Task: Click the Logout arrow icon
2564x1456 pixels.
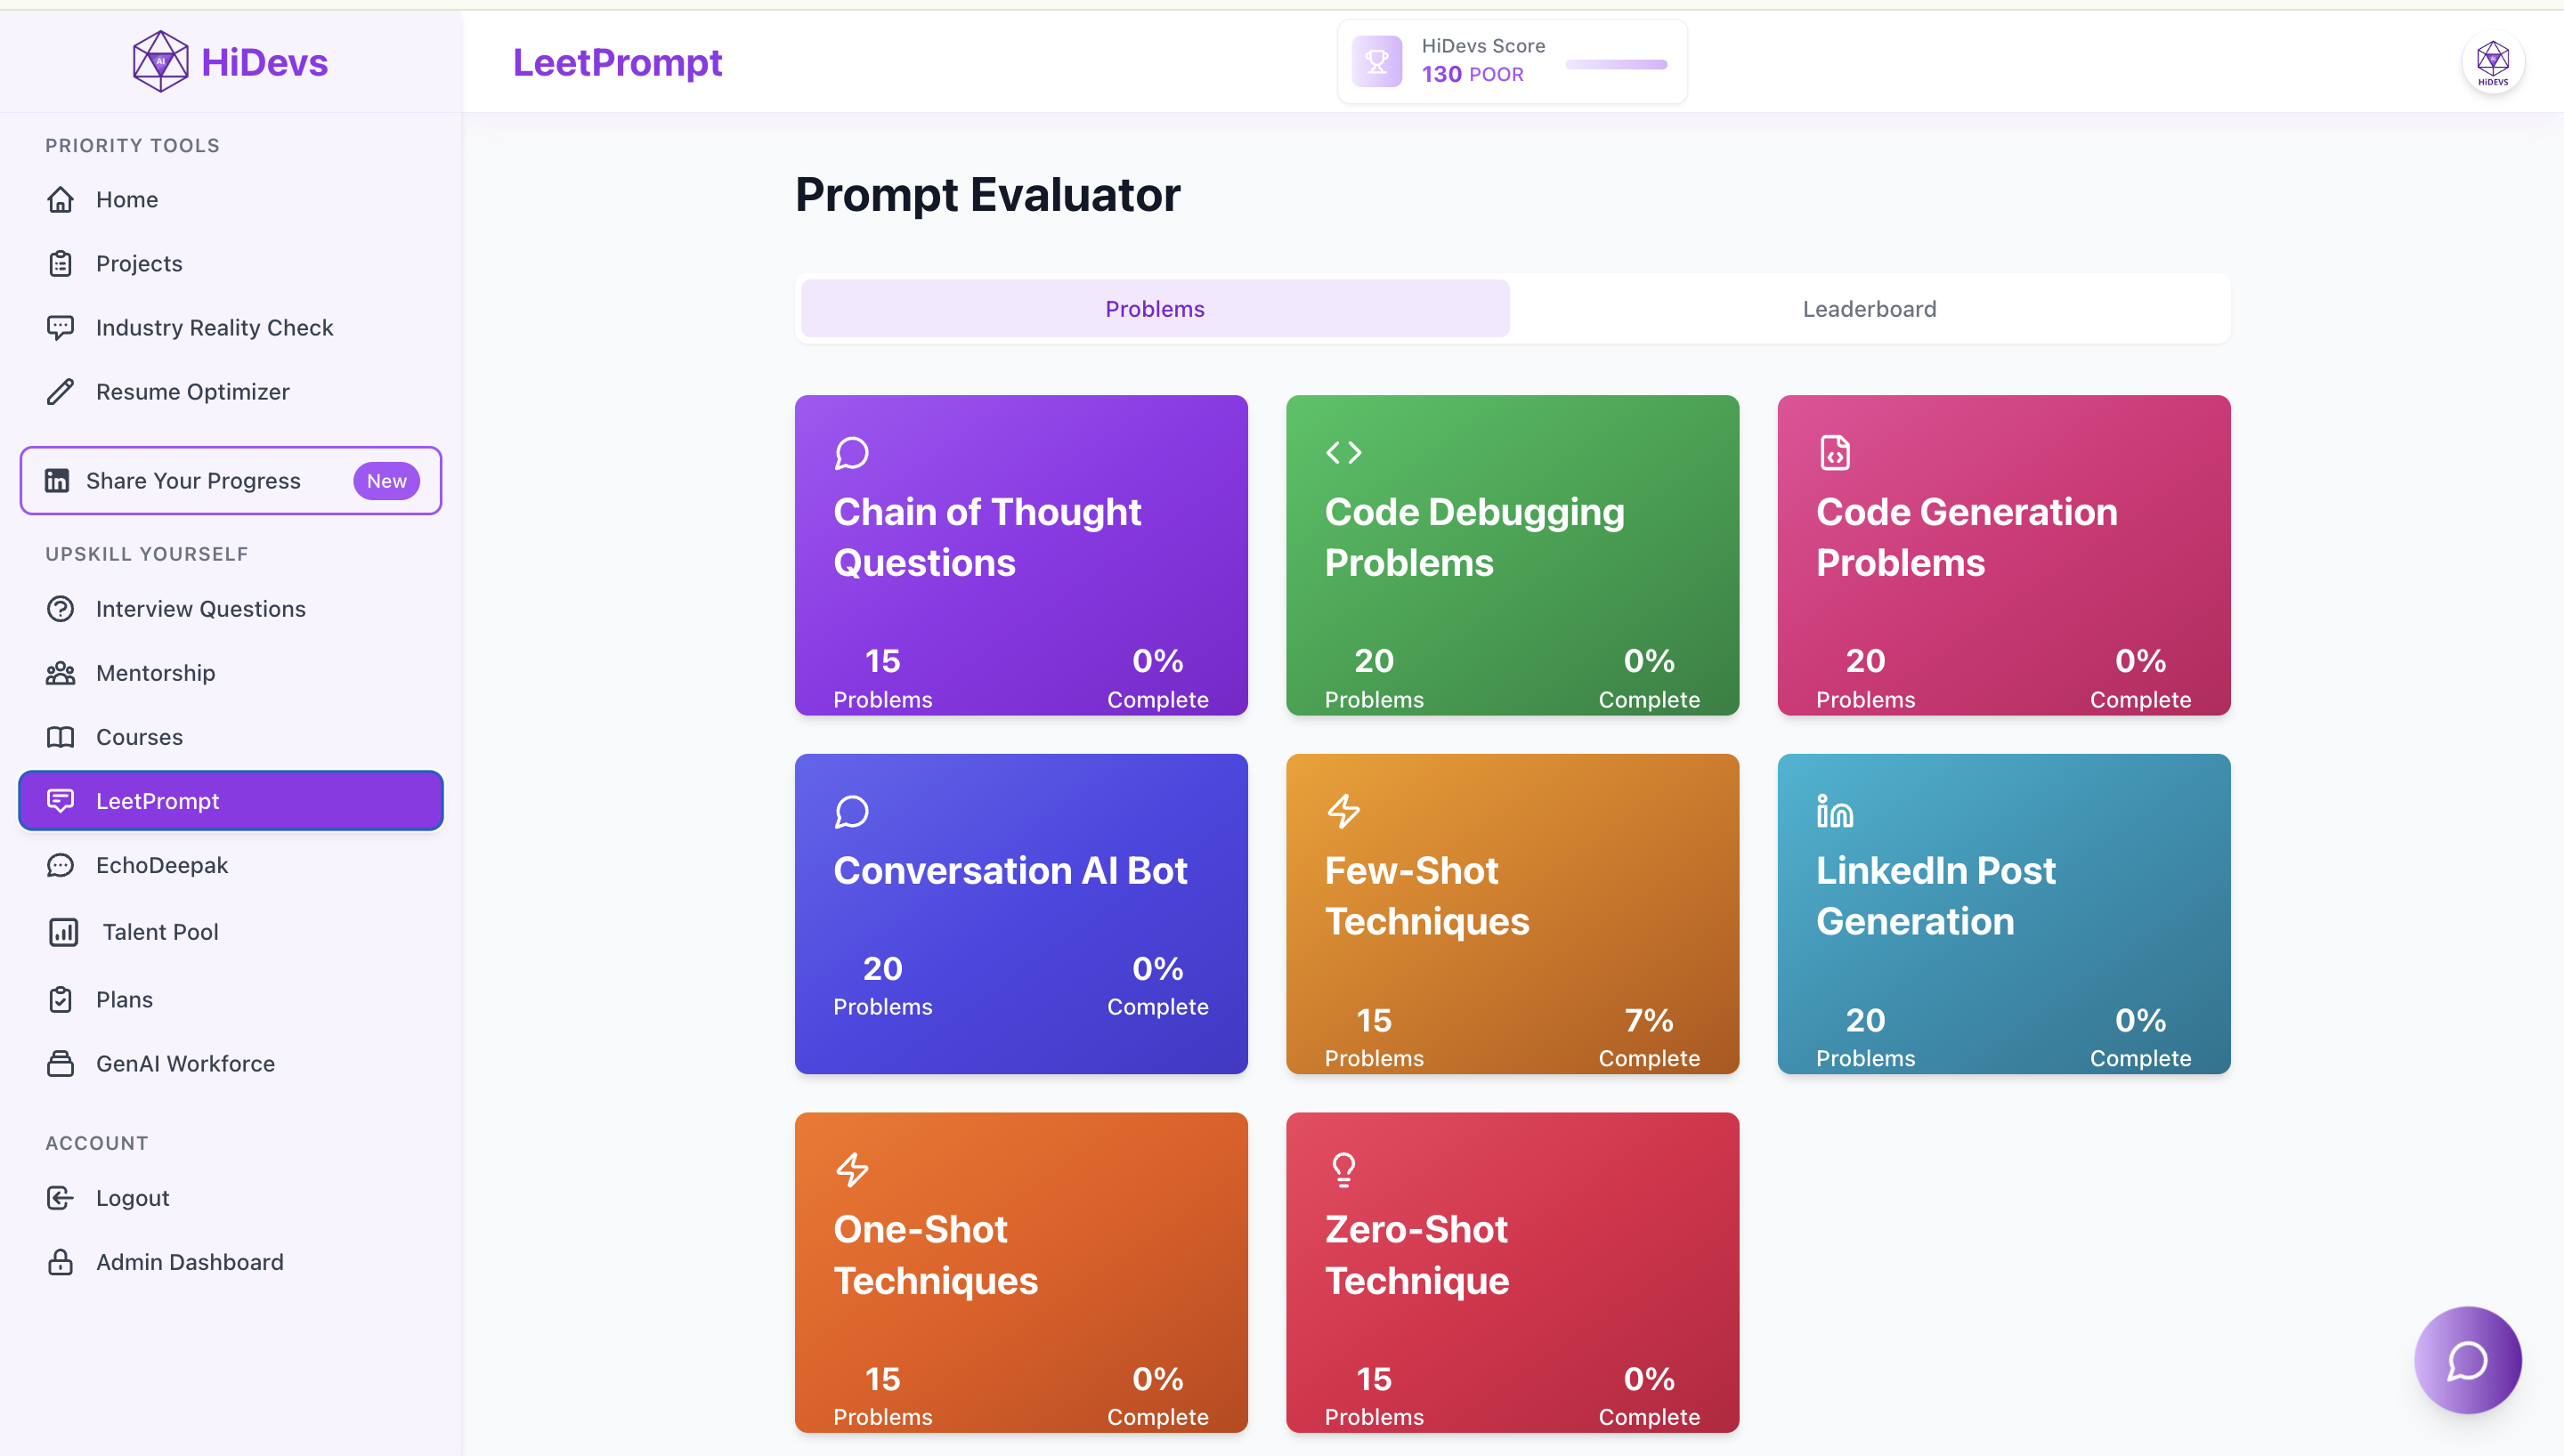Action: pos(60,1198)
